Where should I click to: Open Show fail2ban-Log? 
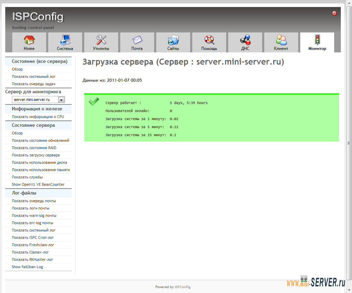tap(27, 267)
